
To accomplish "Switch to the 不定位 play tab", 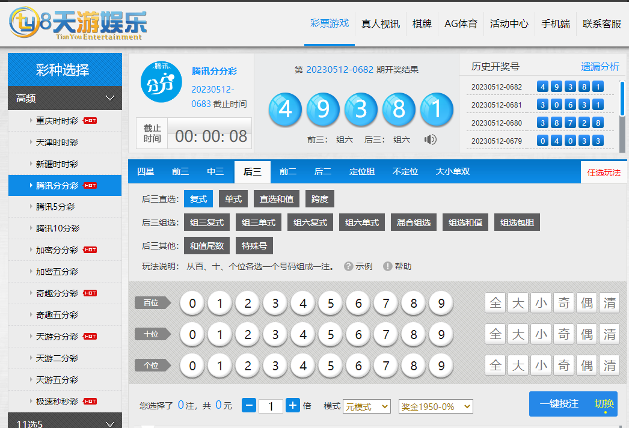I will (405, 172).
